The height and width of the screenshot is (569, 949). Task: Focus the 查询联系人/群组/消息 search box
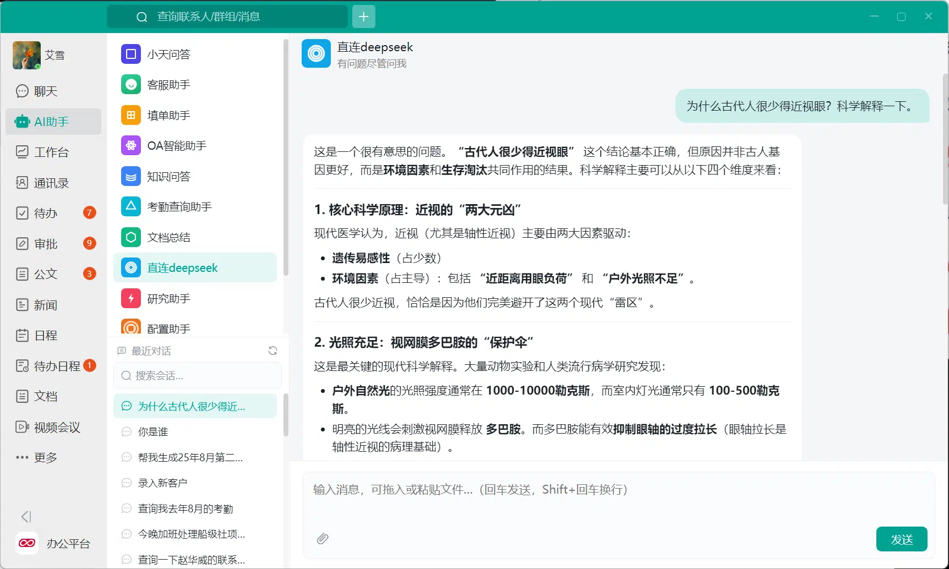pyautogui.click(x=227, y=17)
